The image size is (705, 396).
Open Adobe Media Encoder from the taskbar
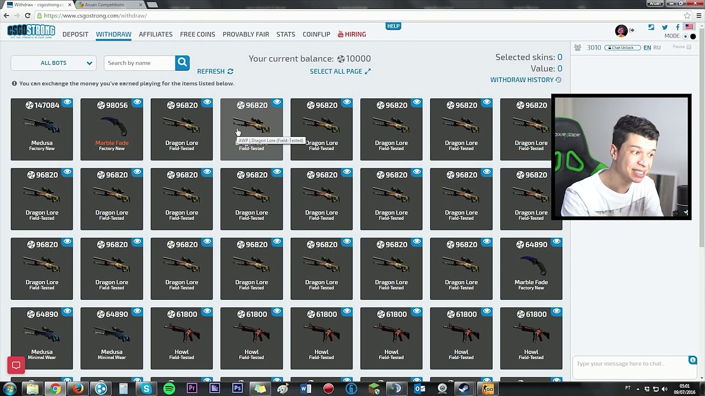coord(215,389)
